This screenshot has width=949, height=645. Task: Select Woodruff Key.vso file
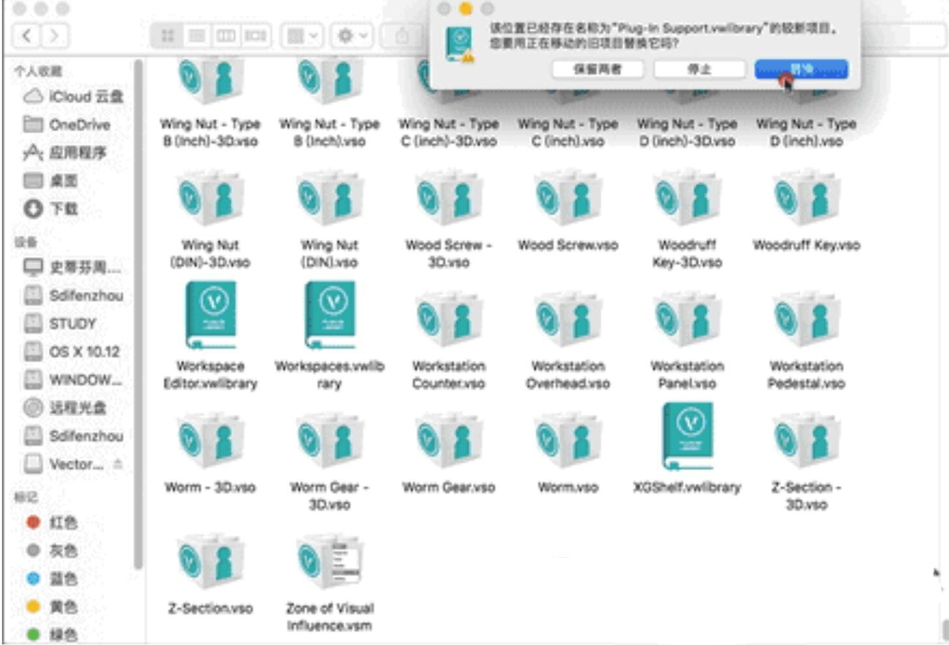806,212
